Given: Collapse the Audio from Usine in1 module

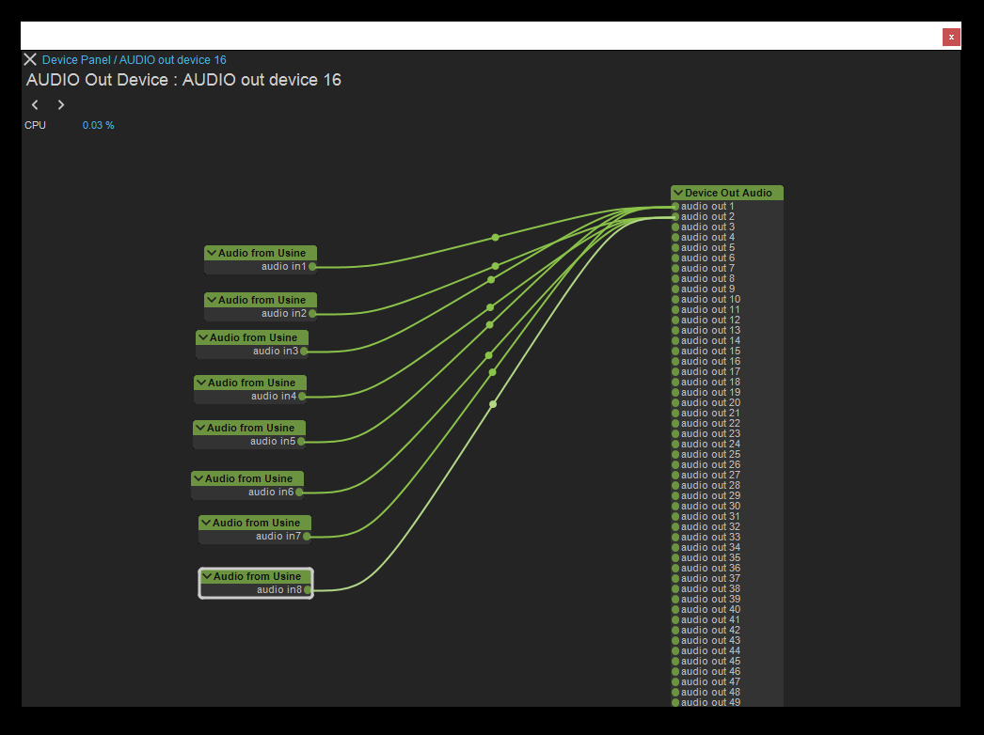Looking at the screenshot, I should (x=212, y=253).
